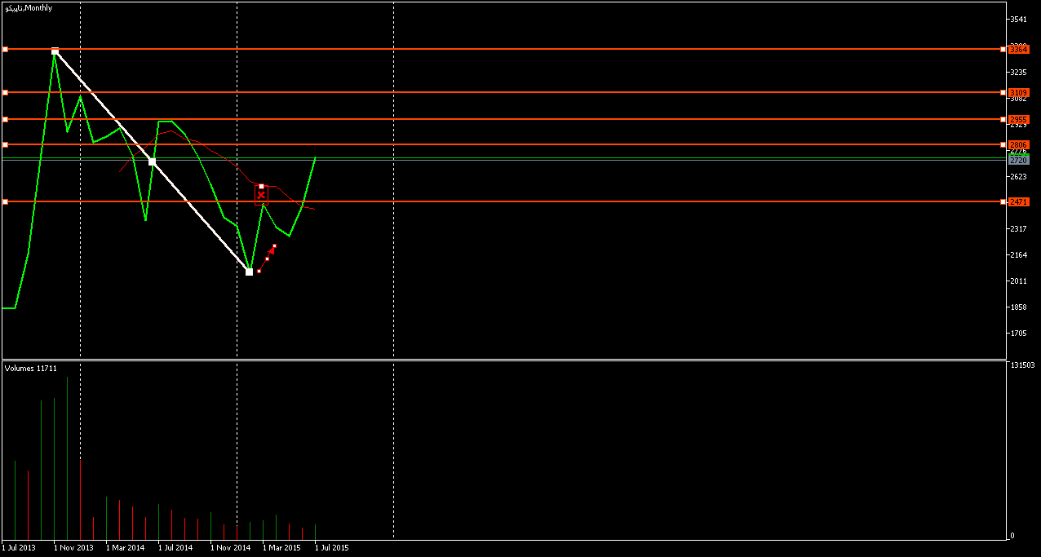This screenshot has height=557, width=1041.
Task: Click the 3541 price scale value
Action: point(1017,19)
